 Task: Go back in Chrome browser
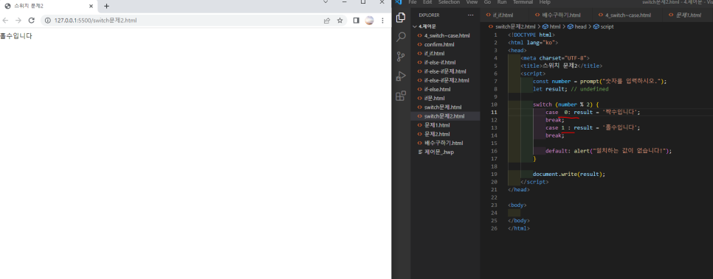tap(5, 21)
